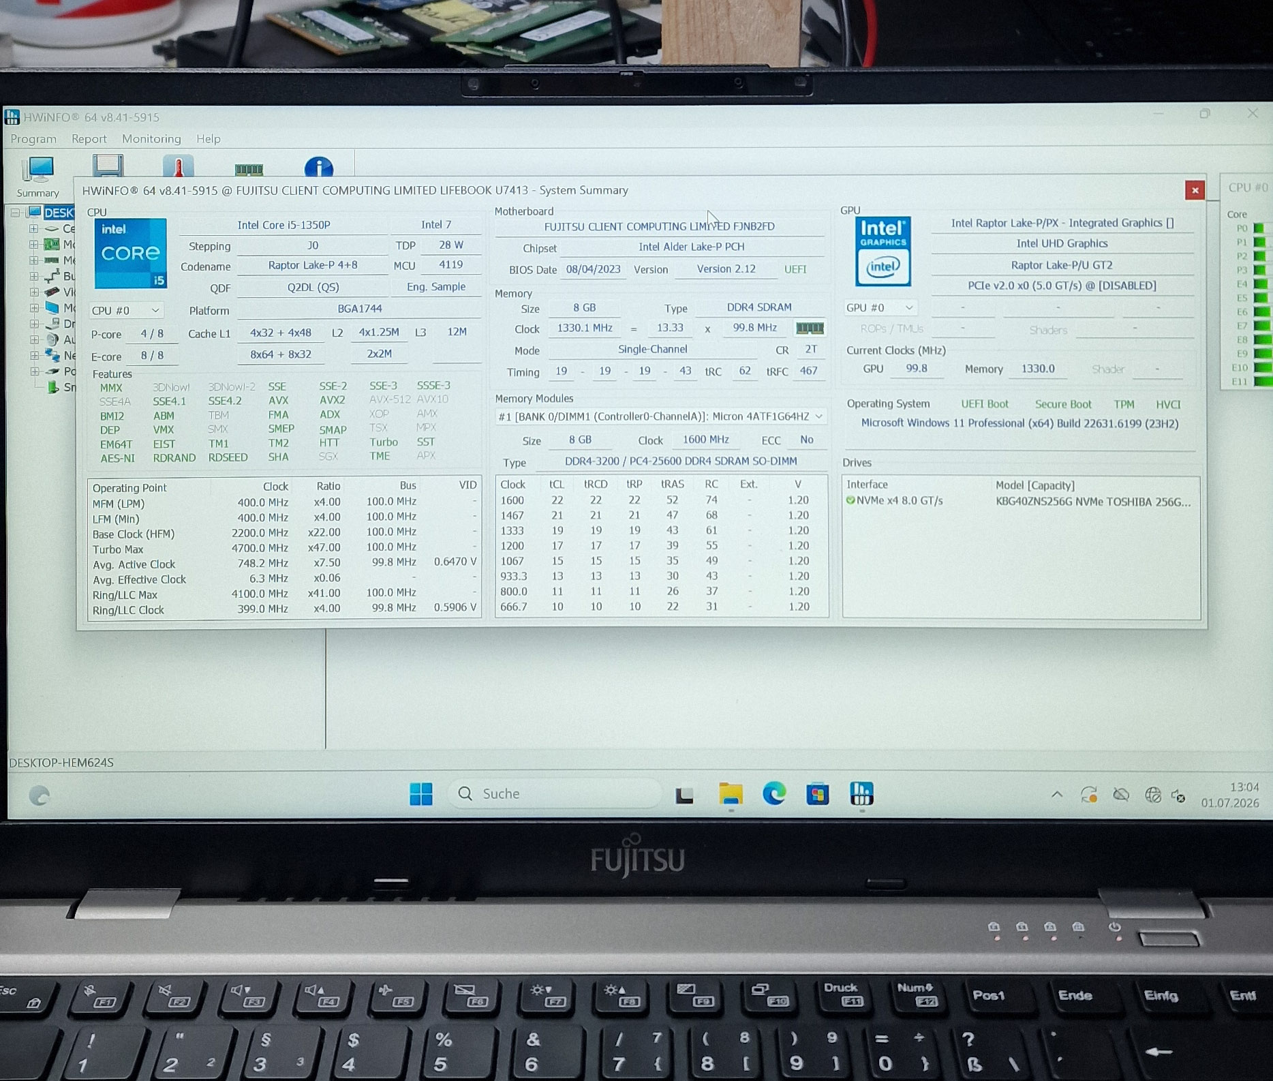Click the 'Intel Core i5-1350P' CPU name
This screenshot has height=1081, width=1273.
pos(283,225)
